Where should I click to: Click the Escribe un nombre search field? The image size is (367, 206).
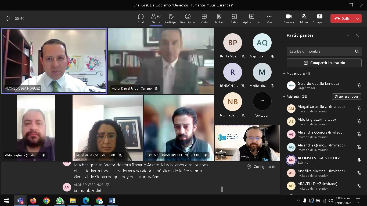pos(320,51)
